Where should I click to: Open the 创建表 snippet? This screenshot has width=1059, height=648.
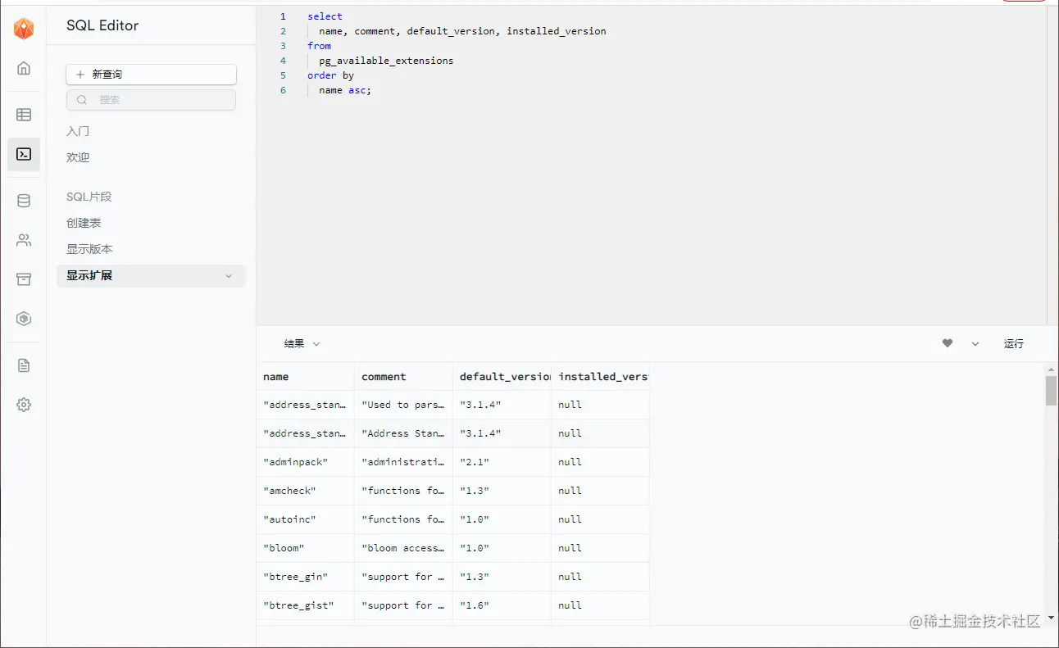click(x=84, y=223)
